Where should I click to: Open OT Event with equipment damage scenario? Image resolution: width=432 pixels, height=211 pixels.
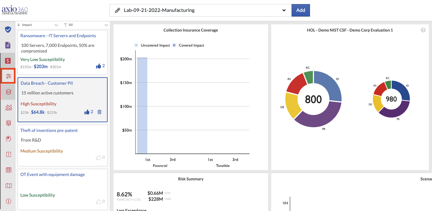pyautogui.click(x=53, y=174)
